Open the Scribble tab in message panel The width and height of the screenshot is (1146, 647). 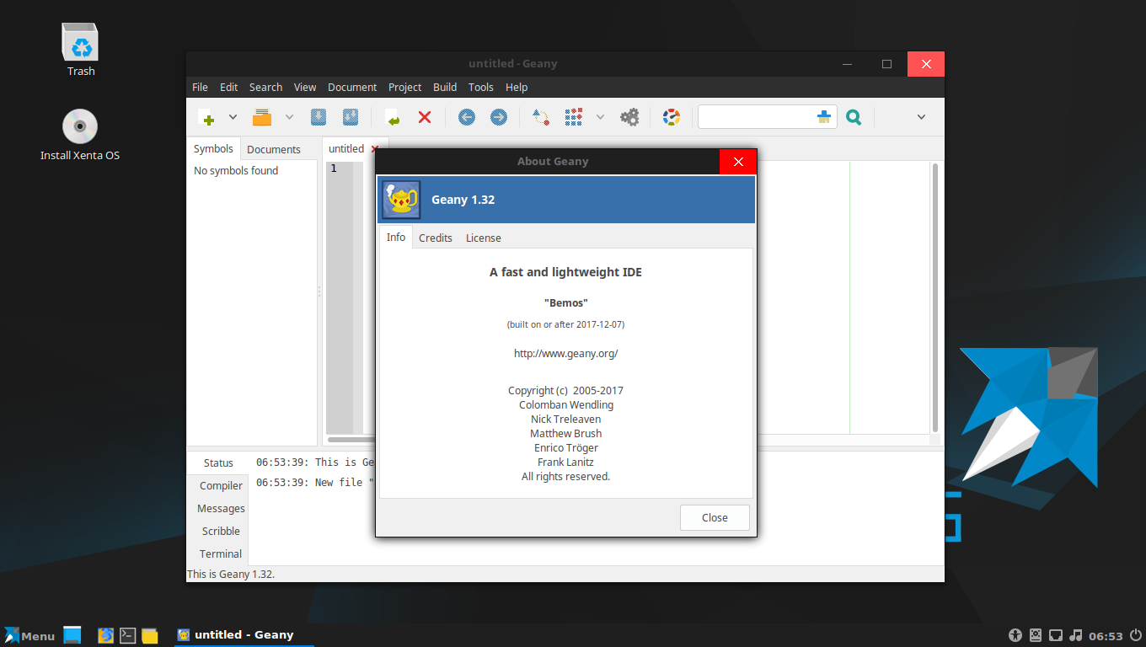(221, 531)
